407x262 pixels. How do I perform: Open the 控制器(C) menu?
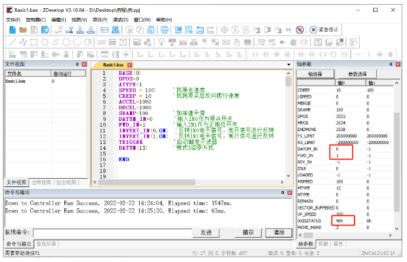click(x=35, y=19)
